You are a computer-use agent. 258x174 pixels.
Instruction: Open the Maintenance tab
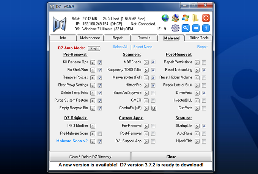pos(90,38)
